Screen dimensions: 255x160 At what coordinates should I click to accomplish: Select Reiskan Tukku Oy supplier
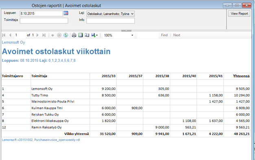click(45, 114)
